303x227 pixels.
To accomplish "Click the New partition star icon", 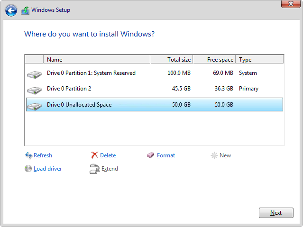I will (214, 155).
